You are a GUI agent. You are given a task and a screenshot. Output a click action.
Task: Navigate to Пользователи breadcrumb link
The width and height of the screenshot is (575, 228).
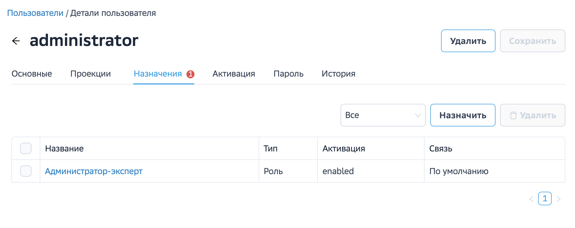35,13
